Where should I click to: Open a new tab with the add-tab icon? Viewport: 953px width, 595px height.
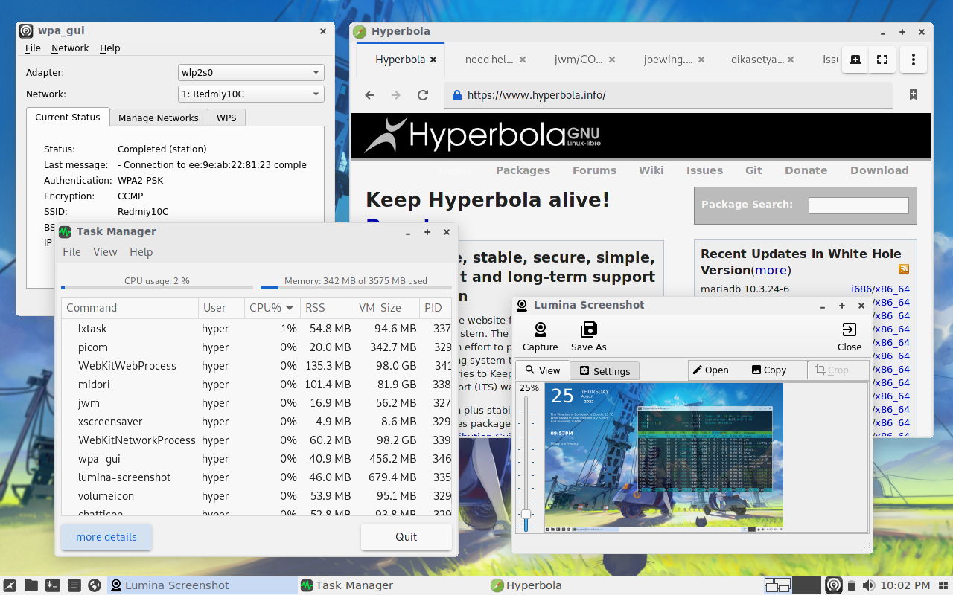tap(855, 59)
